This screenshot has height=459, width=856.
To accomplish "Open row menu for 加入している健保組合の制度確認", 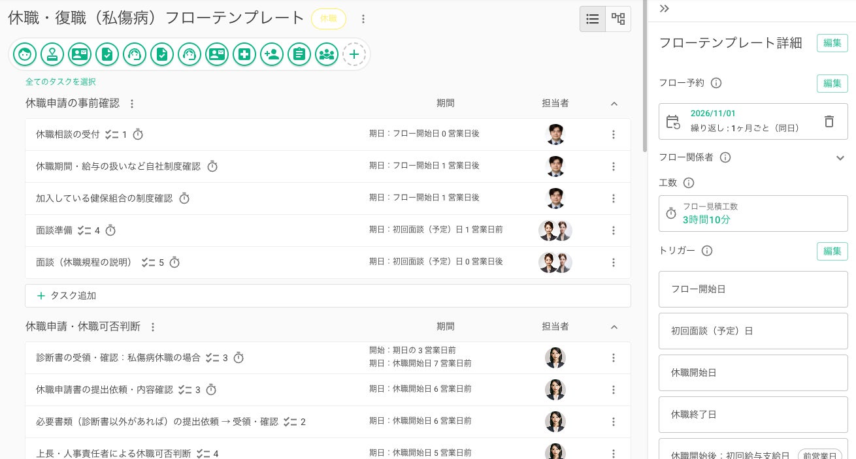I will pos(613,198).
